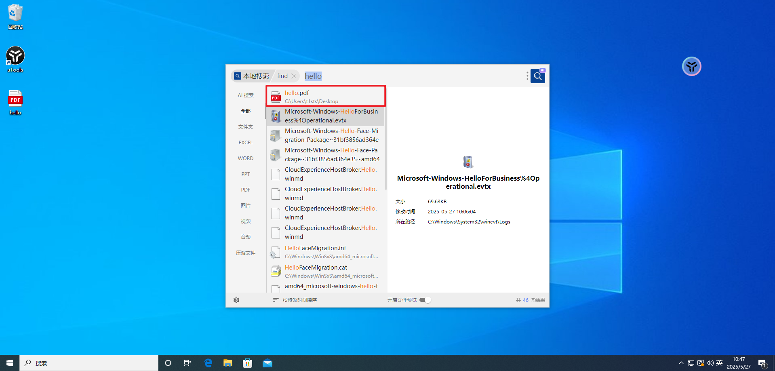Viewport: 775px width, 371px height.
Task: Select HelloFaceMigration.inf result
Action: [326, 252]
